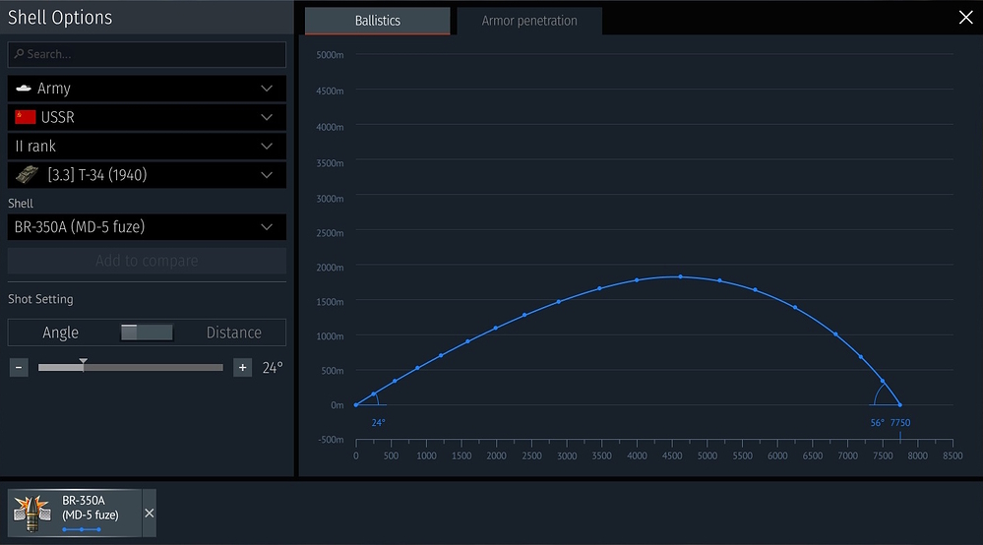Screen dimensions: 983x545
Task: Open the USSR nation dropdown
Action: click(266, 117)
